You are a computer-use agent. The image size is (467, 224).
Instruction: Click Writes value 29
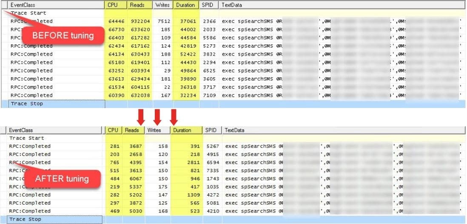167,71
